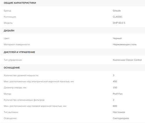
Task: Click the ОБЩИЕ ХАРАКТЕРИСТИКИ section header
Action: [x=73, y=3]
